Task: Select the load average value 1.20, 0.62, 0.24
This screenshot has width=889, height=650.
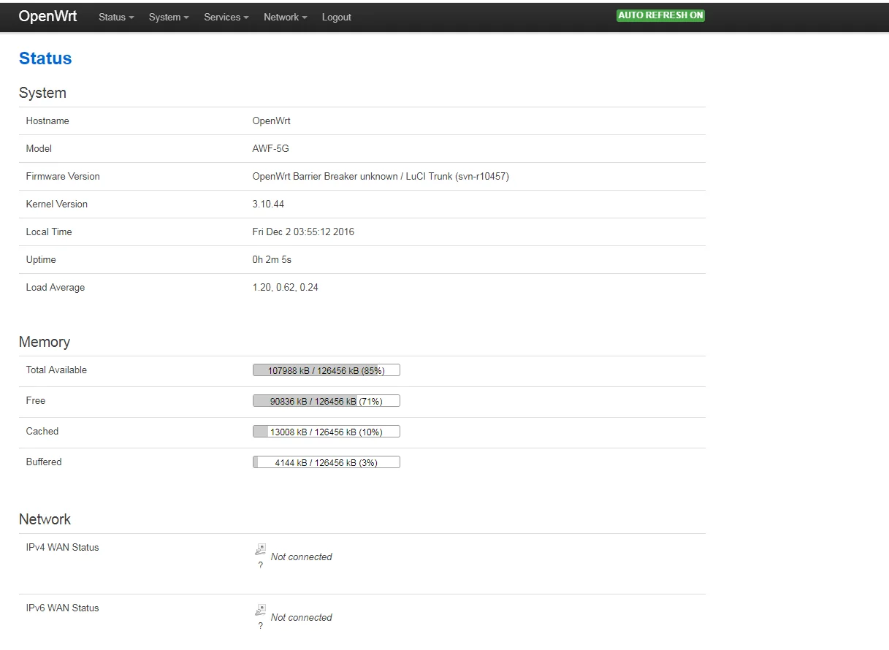Action: click(286, 287)
